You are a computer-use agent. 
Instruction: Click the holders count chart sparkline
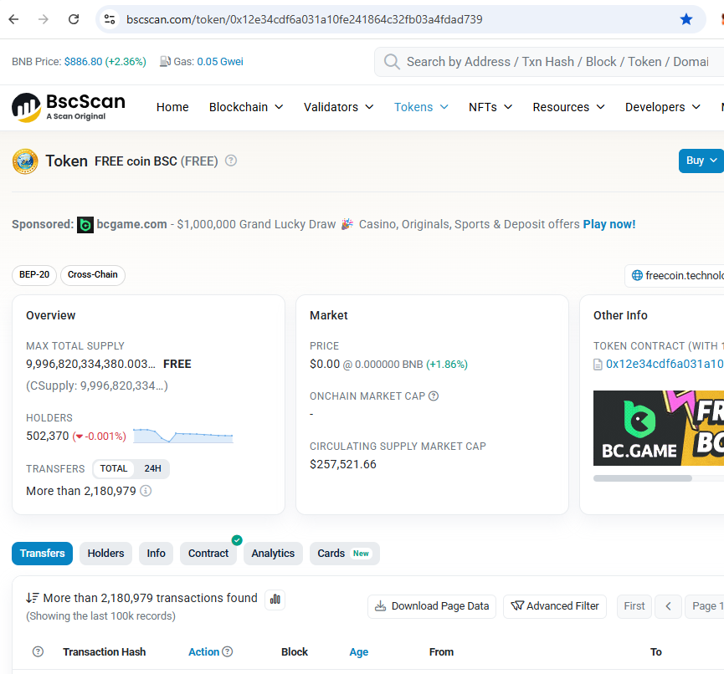point(182,437)
